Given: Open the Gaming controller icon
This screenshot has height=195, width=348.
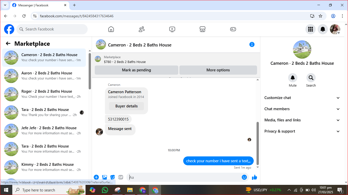Looking at the screenshot, I should pos(233,29).
